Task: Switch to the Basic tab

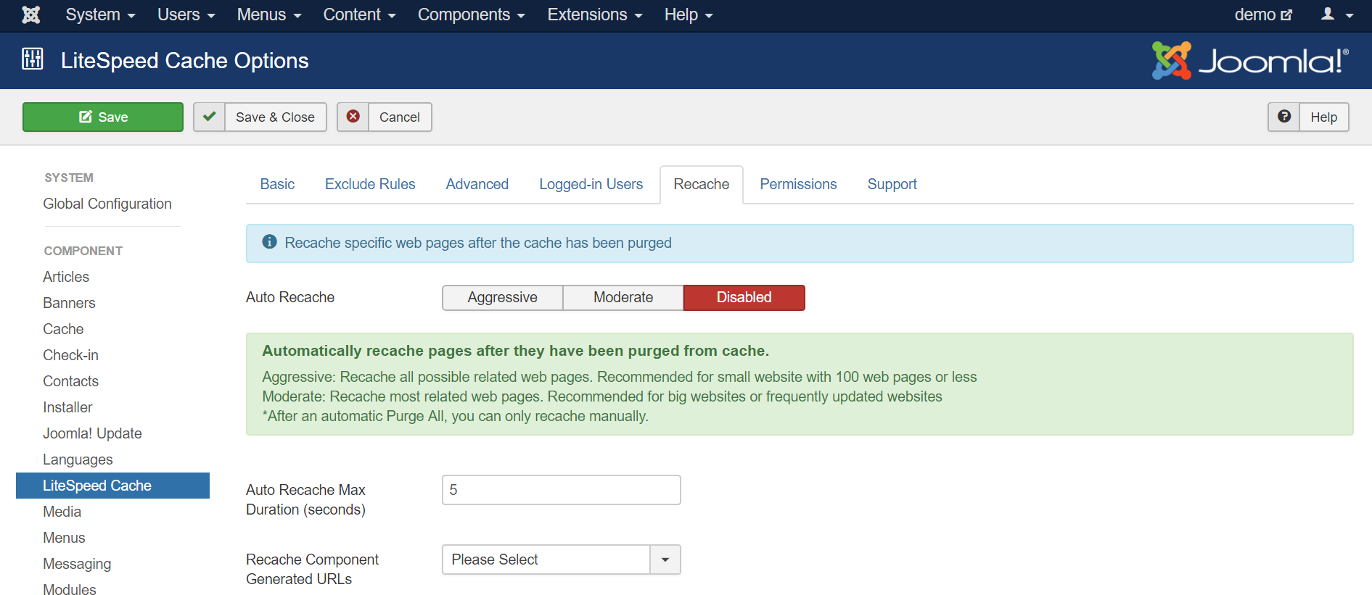Action: [277, 184]
